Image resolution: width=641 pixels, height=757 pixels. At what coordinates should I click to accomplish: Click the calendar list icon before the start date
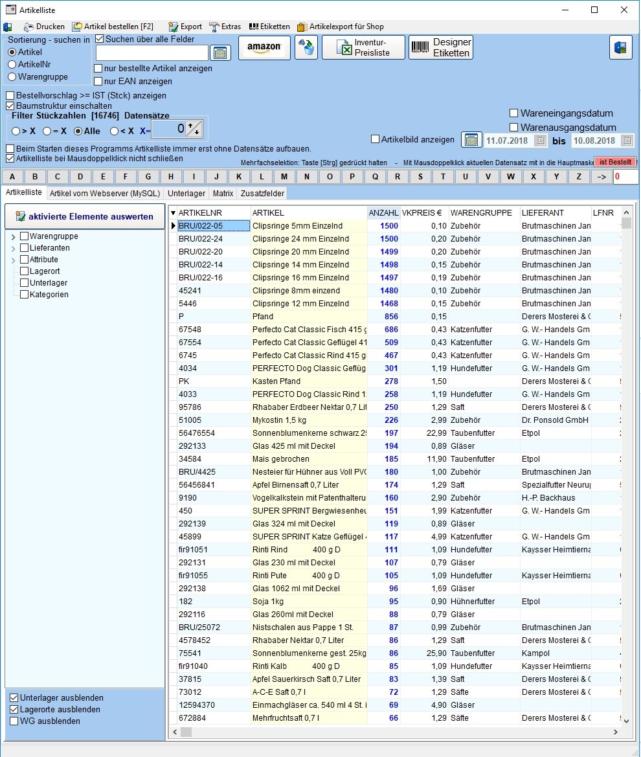click(x=471, y=140)
